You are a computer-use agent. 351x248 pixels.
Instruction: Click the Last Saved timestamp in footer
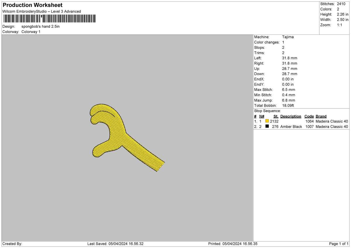pyautogui.click(x=115, y=244)
